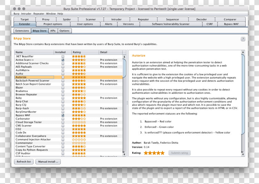Open the Project options tab
The image size is (259, 184).
[53, 24]
